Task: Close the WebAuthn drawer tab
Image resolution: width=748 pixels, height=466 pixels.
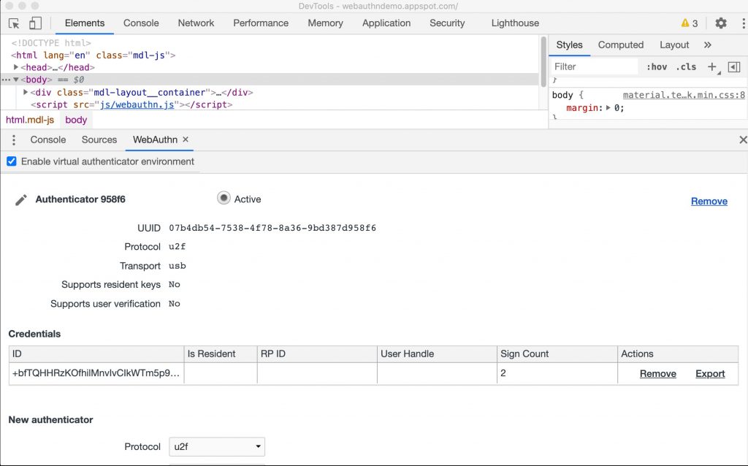Action: coord(186,140)
